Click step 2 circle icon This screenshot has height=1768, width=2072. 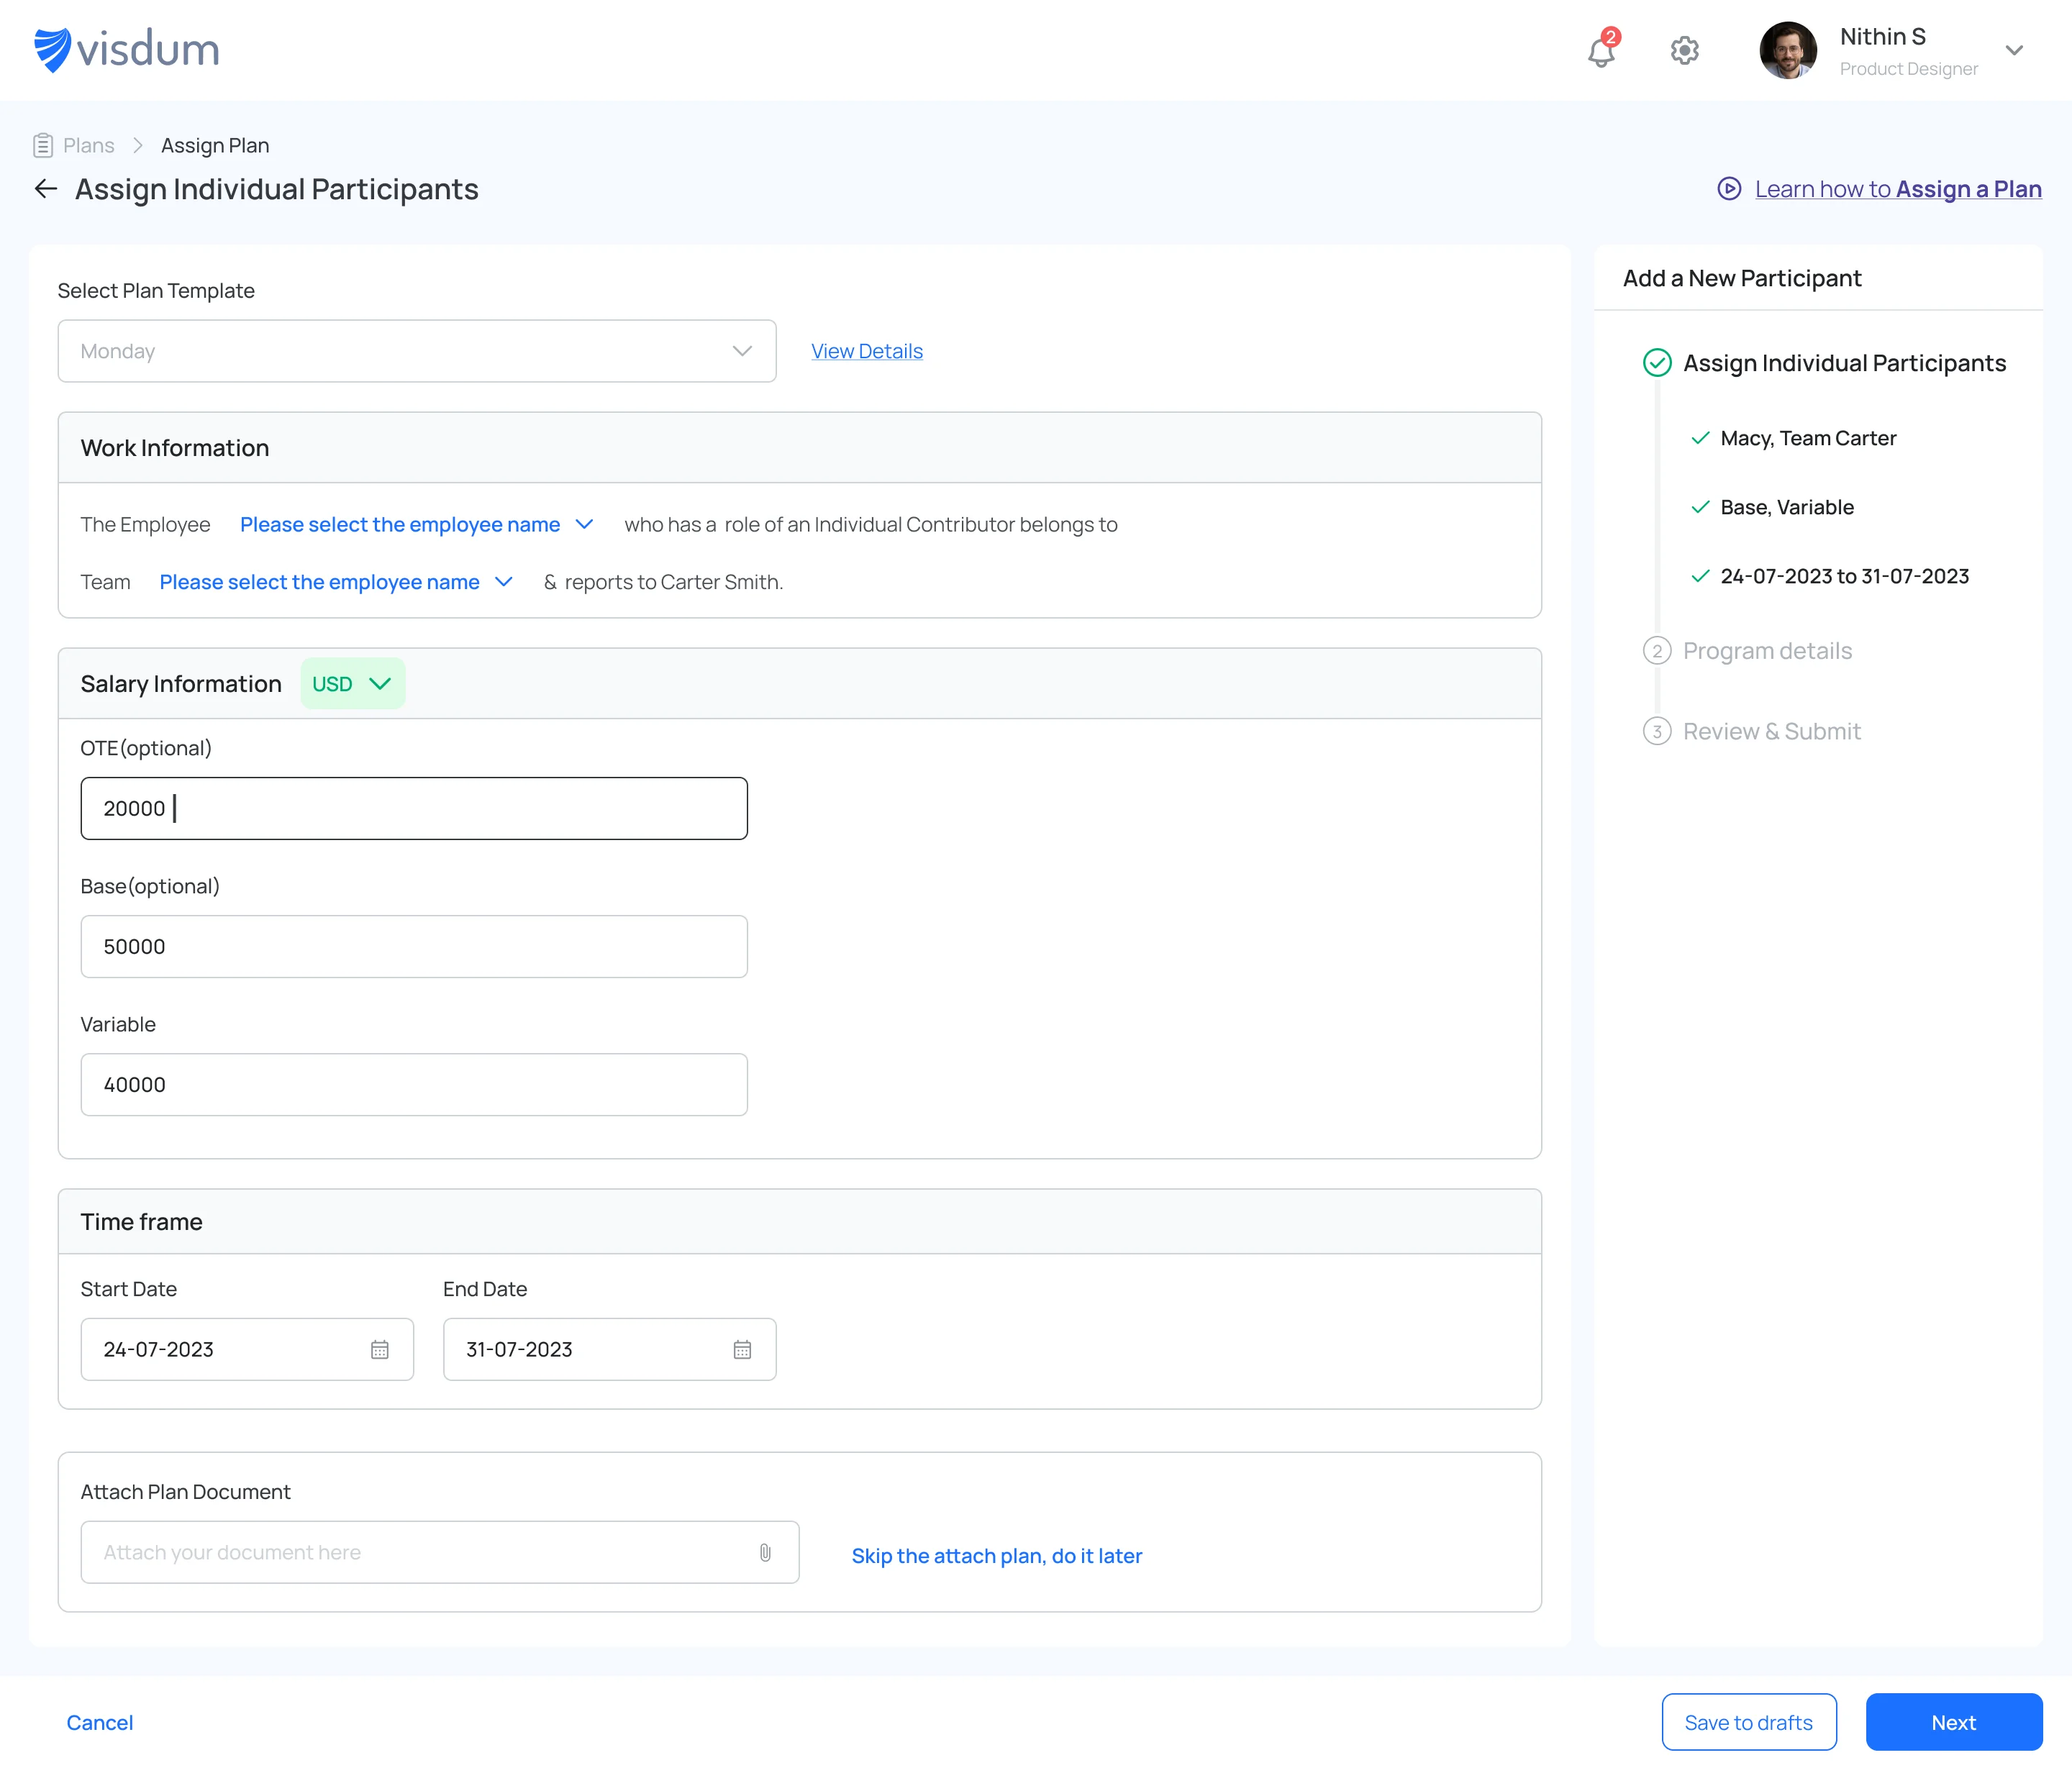coord(1657,651)
